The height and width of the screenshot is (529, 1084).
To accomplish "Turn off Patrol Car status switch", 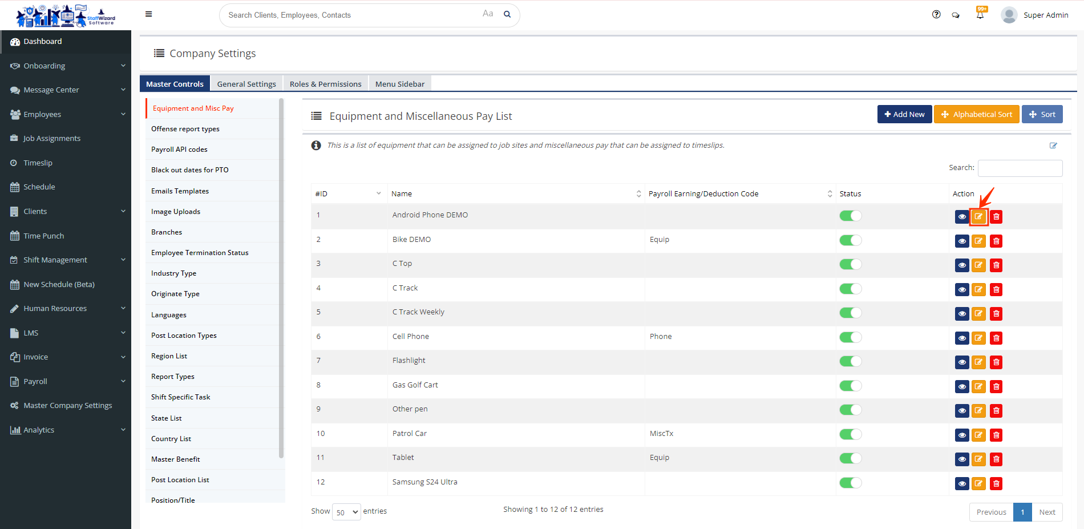I will tap(850, 434).
